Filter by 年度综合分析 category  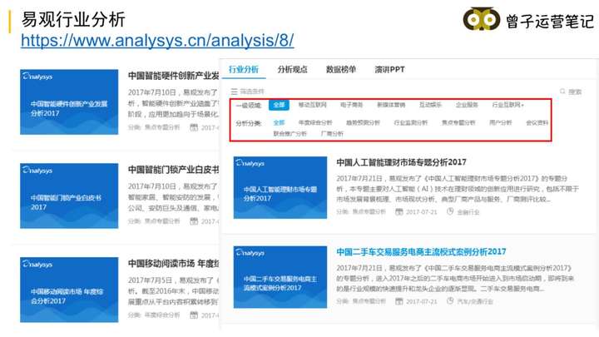(x=315, y=122)
